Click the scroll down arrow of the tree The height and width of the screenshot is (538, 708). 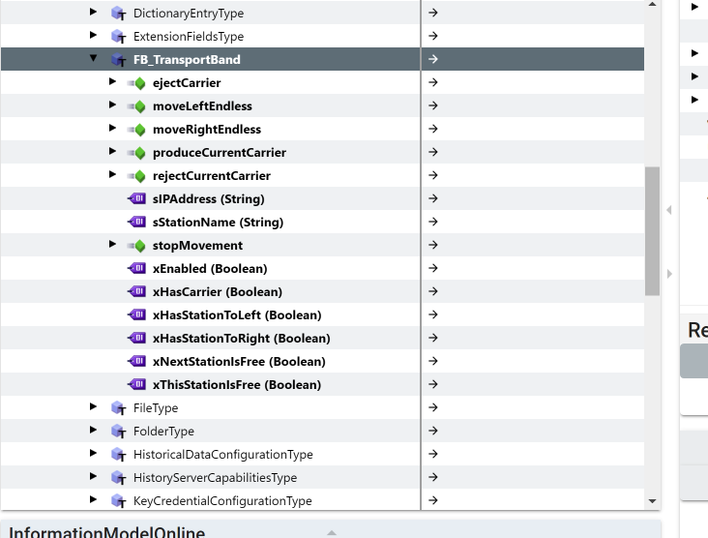click(652, 501)
